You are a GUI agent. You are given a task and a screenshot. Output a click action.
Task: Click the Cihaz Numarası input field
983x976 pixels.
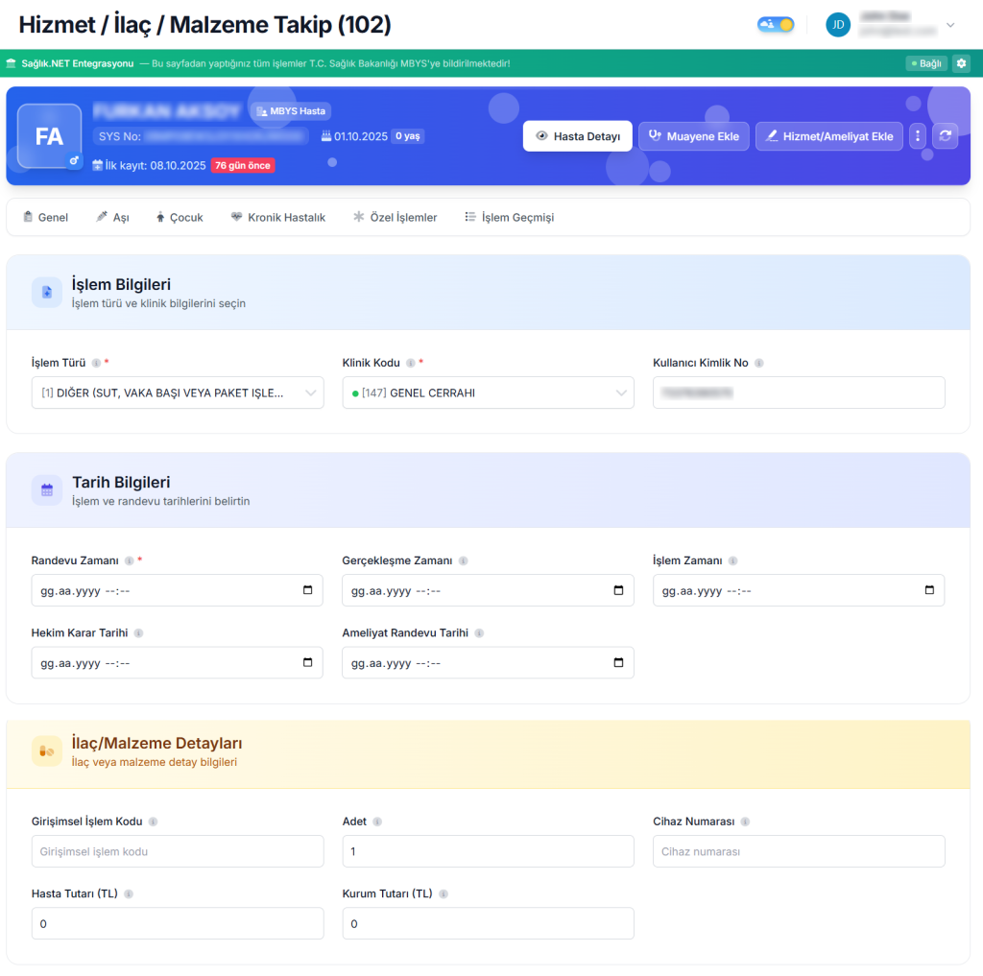pos(799,851)
